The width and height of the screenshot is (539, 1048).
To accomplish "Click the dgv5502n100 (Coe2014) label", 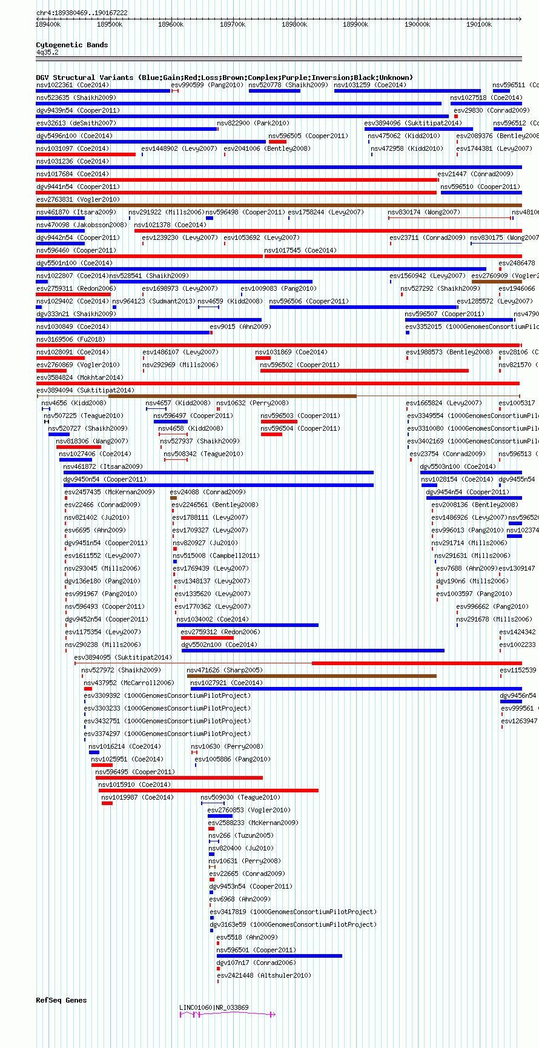I will [220, 645].
